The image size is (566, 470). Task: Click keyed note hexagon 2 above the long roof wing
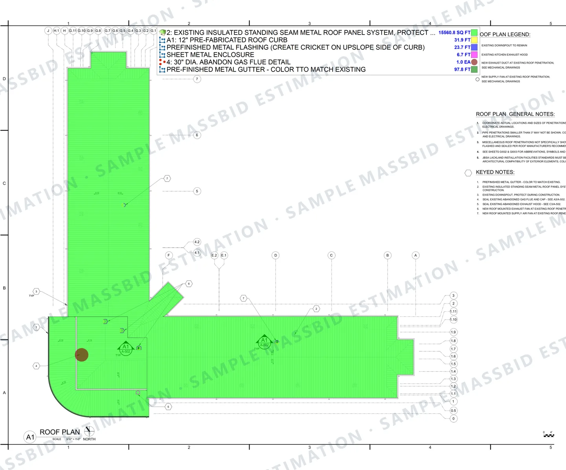click(316, 309)
